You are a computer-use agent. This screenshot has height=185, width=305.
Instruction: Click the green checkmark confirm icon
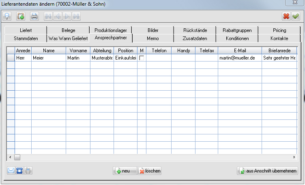click(x=296, y=16)
